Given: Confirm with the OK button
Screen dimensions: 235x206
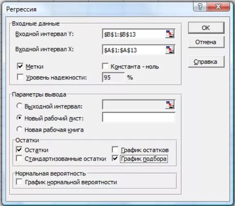Looking at the screenshot, I should 206,28.
